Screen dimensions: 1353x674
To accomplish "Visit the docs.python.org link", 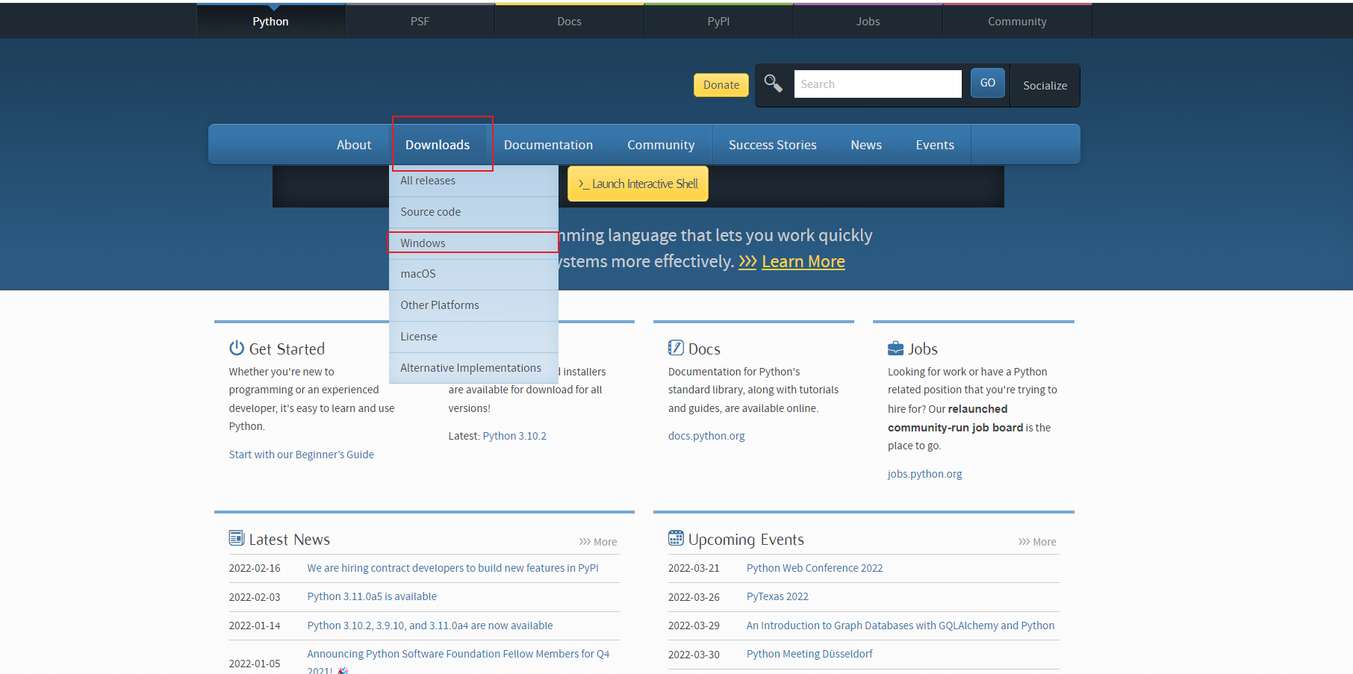I will [706, 436].
